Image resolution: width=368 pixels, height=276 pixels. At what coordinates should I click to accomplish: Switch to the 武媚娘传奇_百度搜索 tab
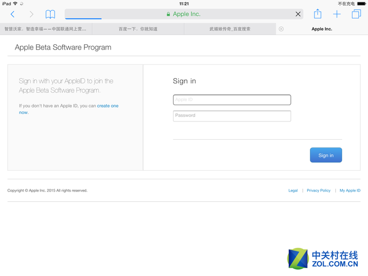coord(230,29)
